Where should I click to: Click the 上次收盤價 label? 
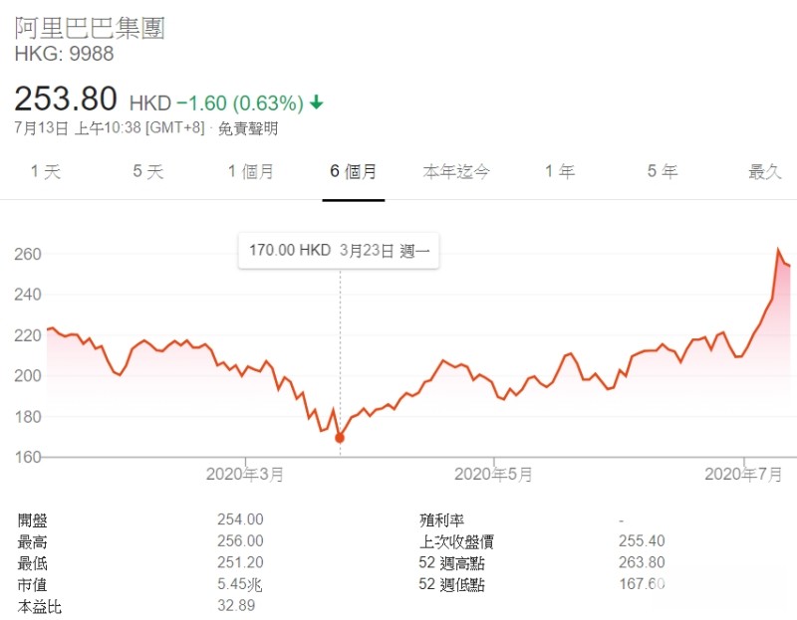click(456, 541)
